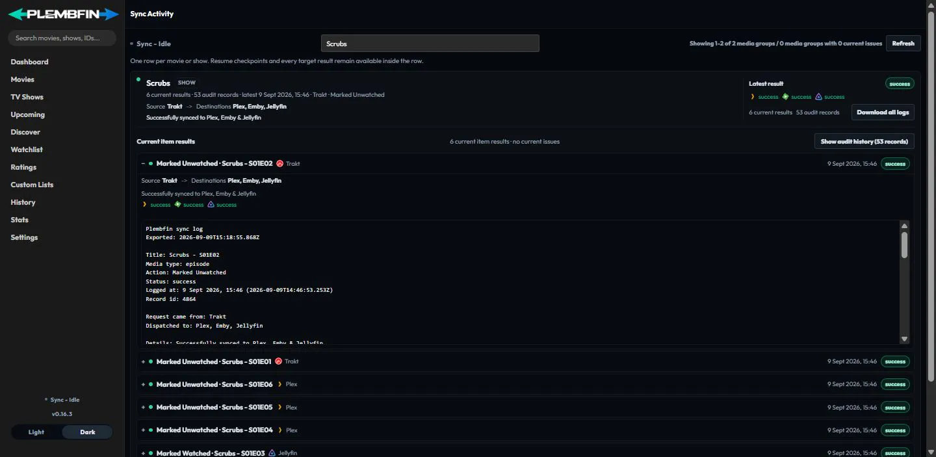
Task: Click the Plex icon on the S01E05 row
Action: click(x=280, y=408)
